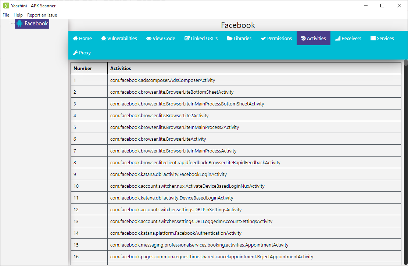The width and height of the screenshot is (408, 266).
Task: Click the Linked URL's external link icon
Action: coord(187,38)
